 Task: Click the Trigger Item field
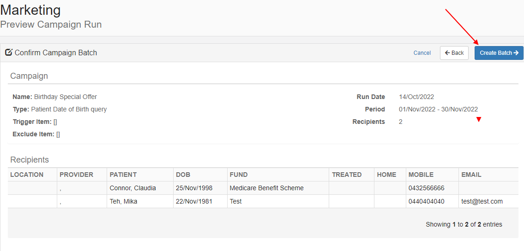pyautogui.click(x=35, y=122)
